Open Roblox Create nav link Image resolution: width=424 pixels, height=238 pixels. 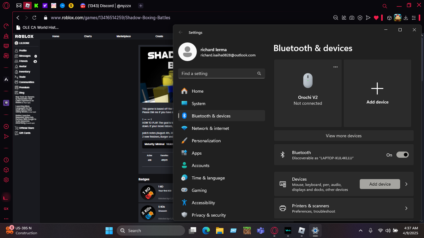coord(159,36)
